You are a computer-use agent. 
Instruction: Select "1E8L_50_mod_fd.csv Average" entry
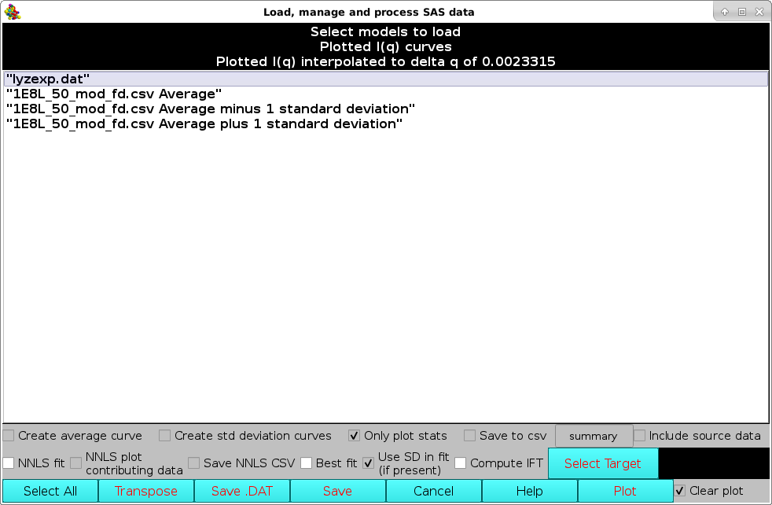(114, 94)
